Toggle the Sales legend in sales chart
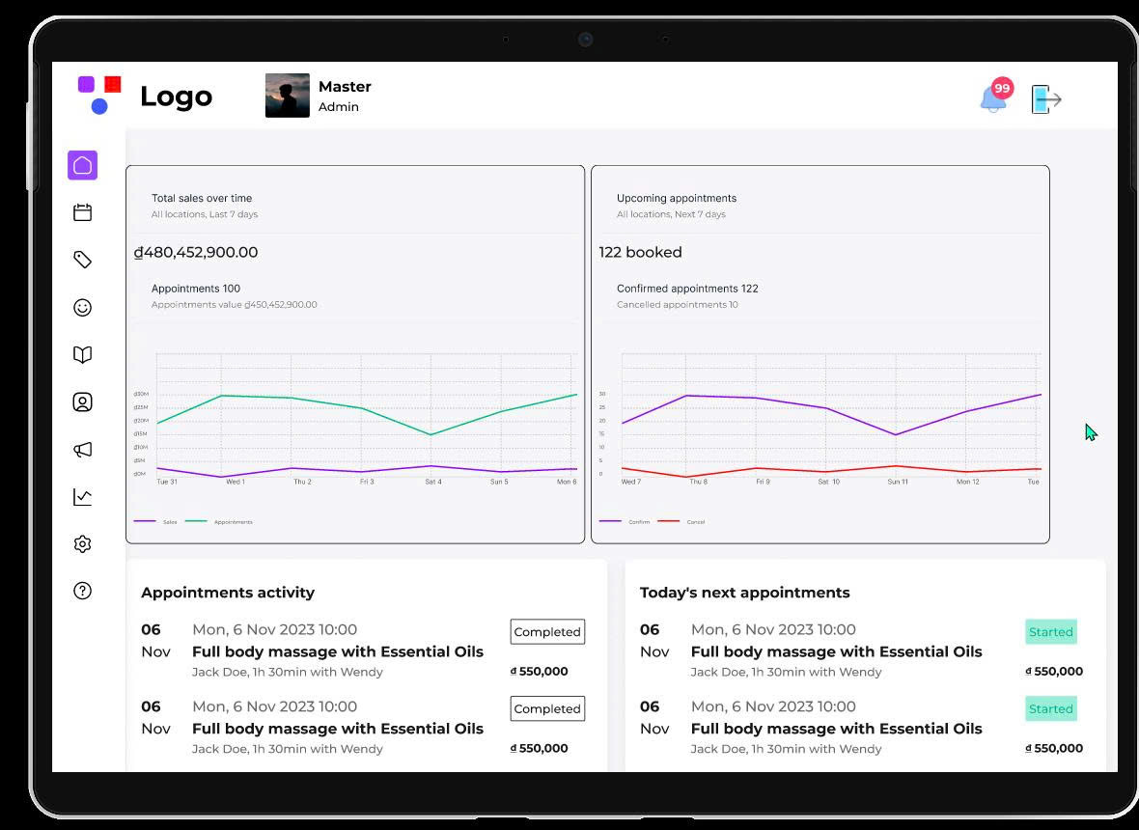This screenshot has width=1139, height=830. (155, 521)
